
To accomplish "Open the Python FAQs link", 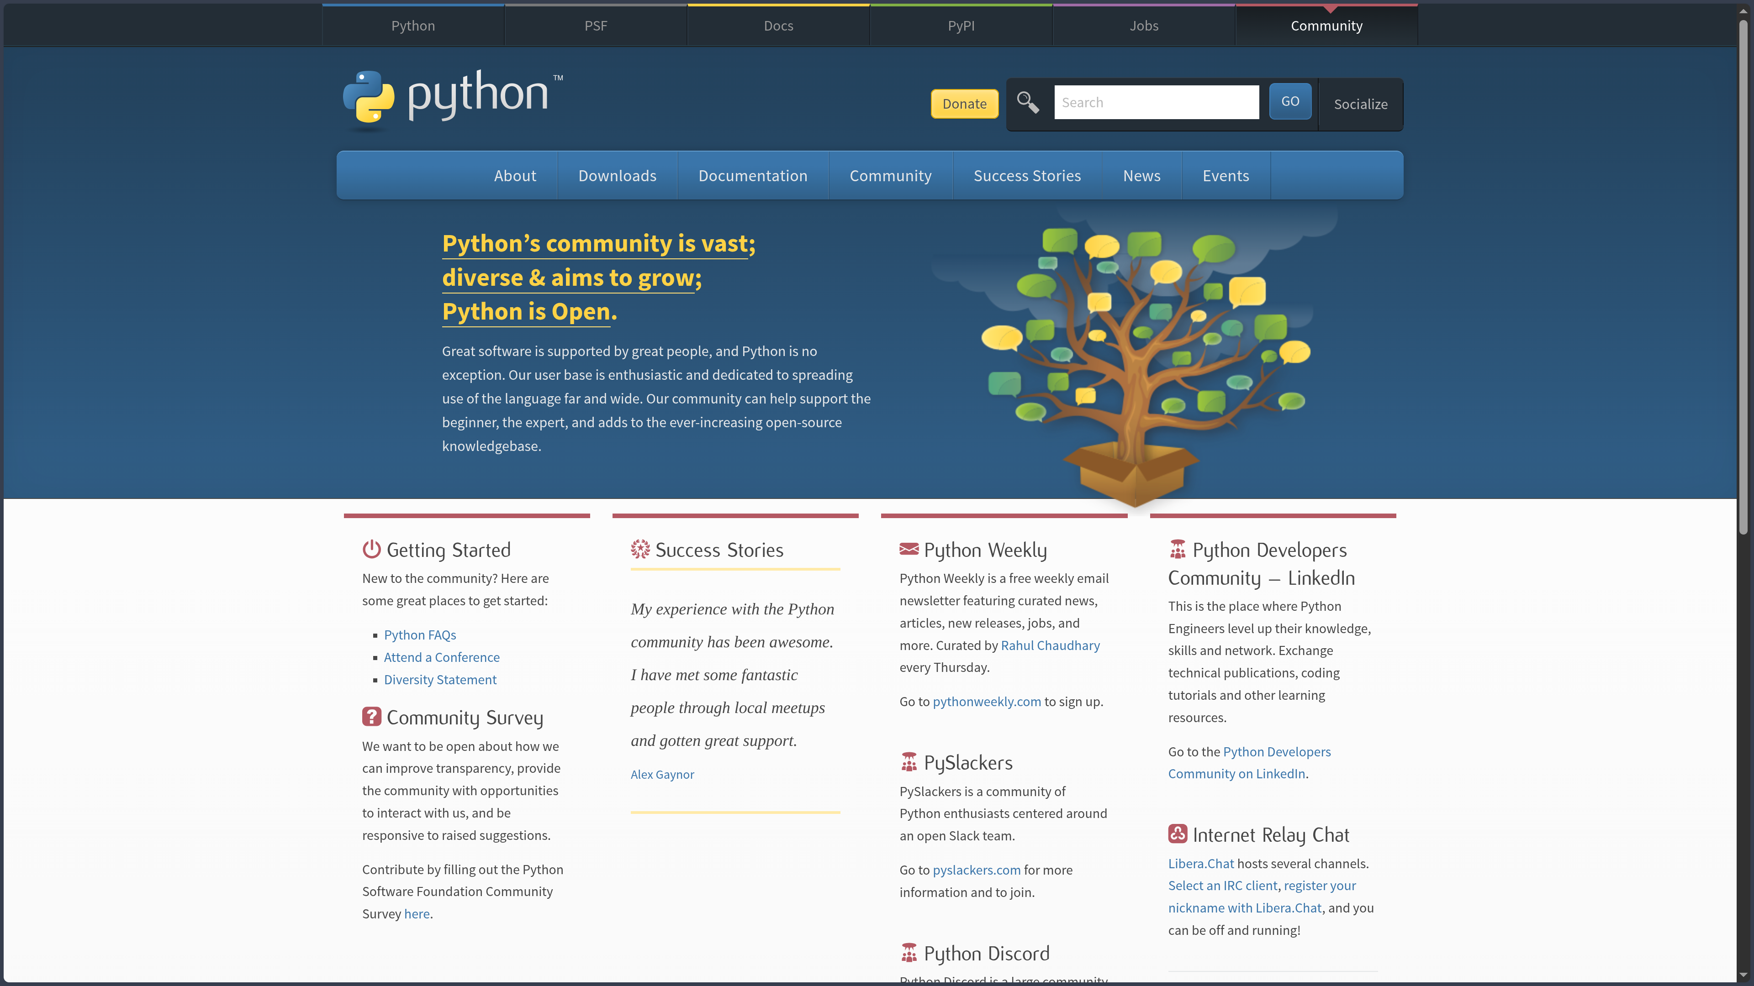I will [x=420, y=634].
